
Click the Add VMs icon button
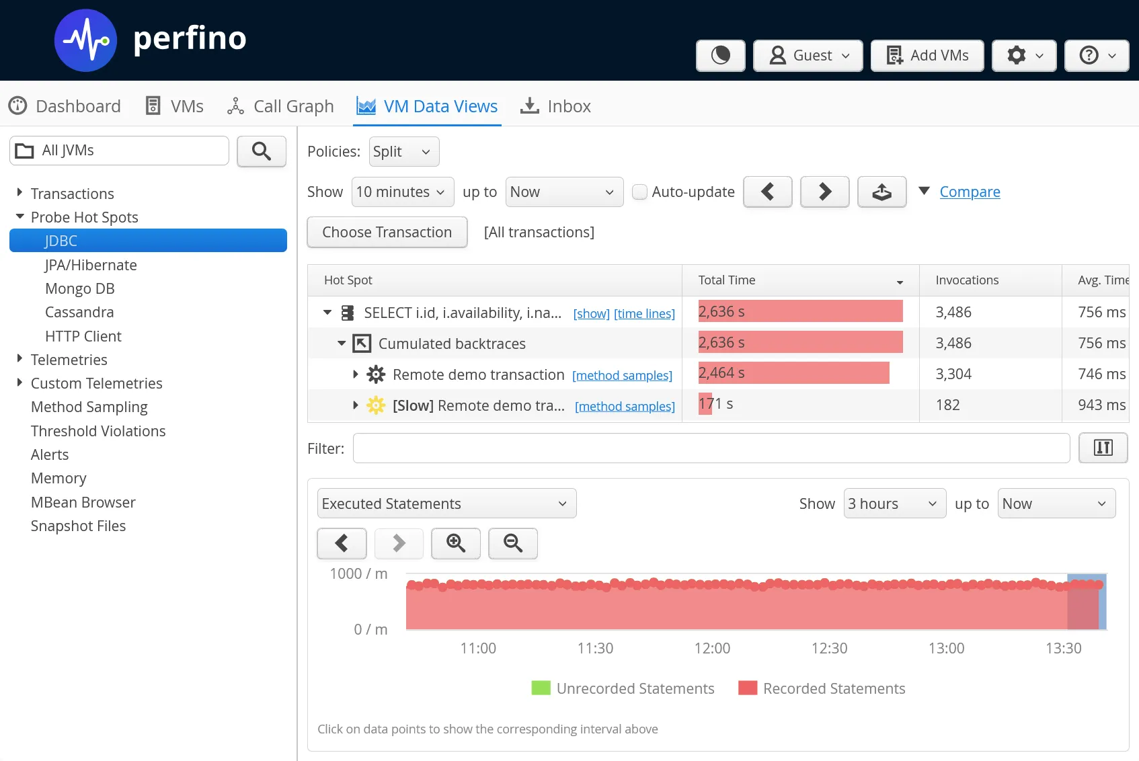(927, 56)
